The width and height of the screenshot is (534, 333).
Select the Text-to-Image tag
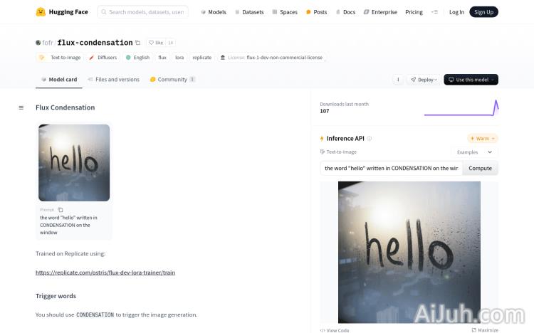pyautogui.click(x=60, y=58)
